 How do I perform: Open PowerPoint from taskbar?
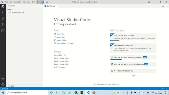94,93
